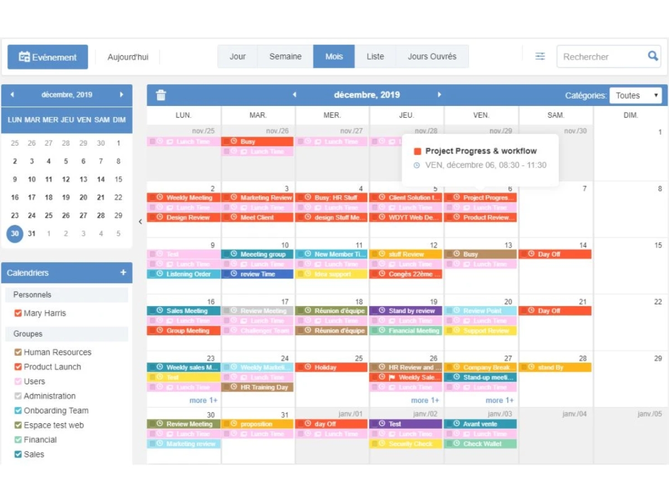Click the Aujourd'hui button
The height and width of the screenshot is (502, 669).
[128, 57]
